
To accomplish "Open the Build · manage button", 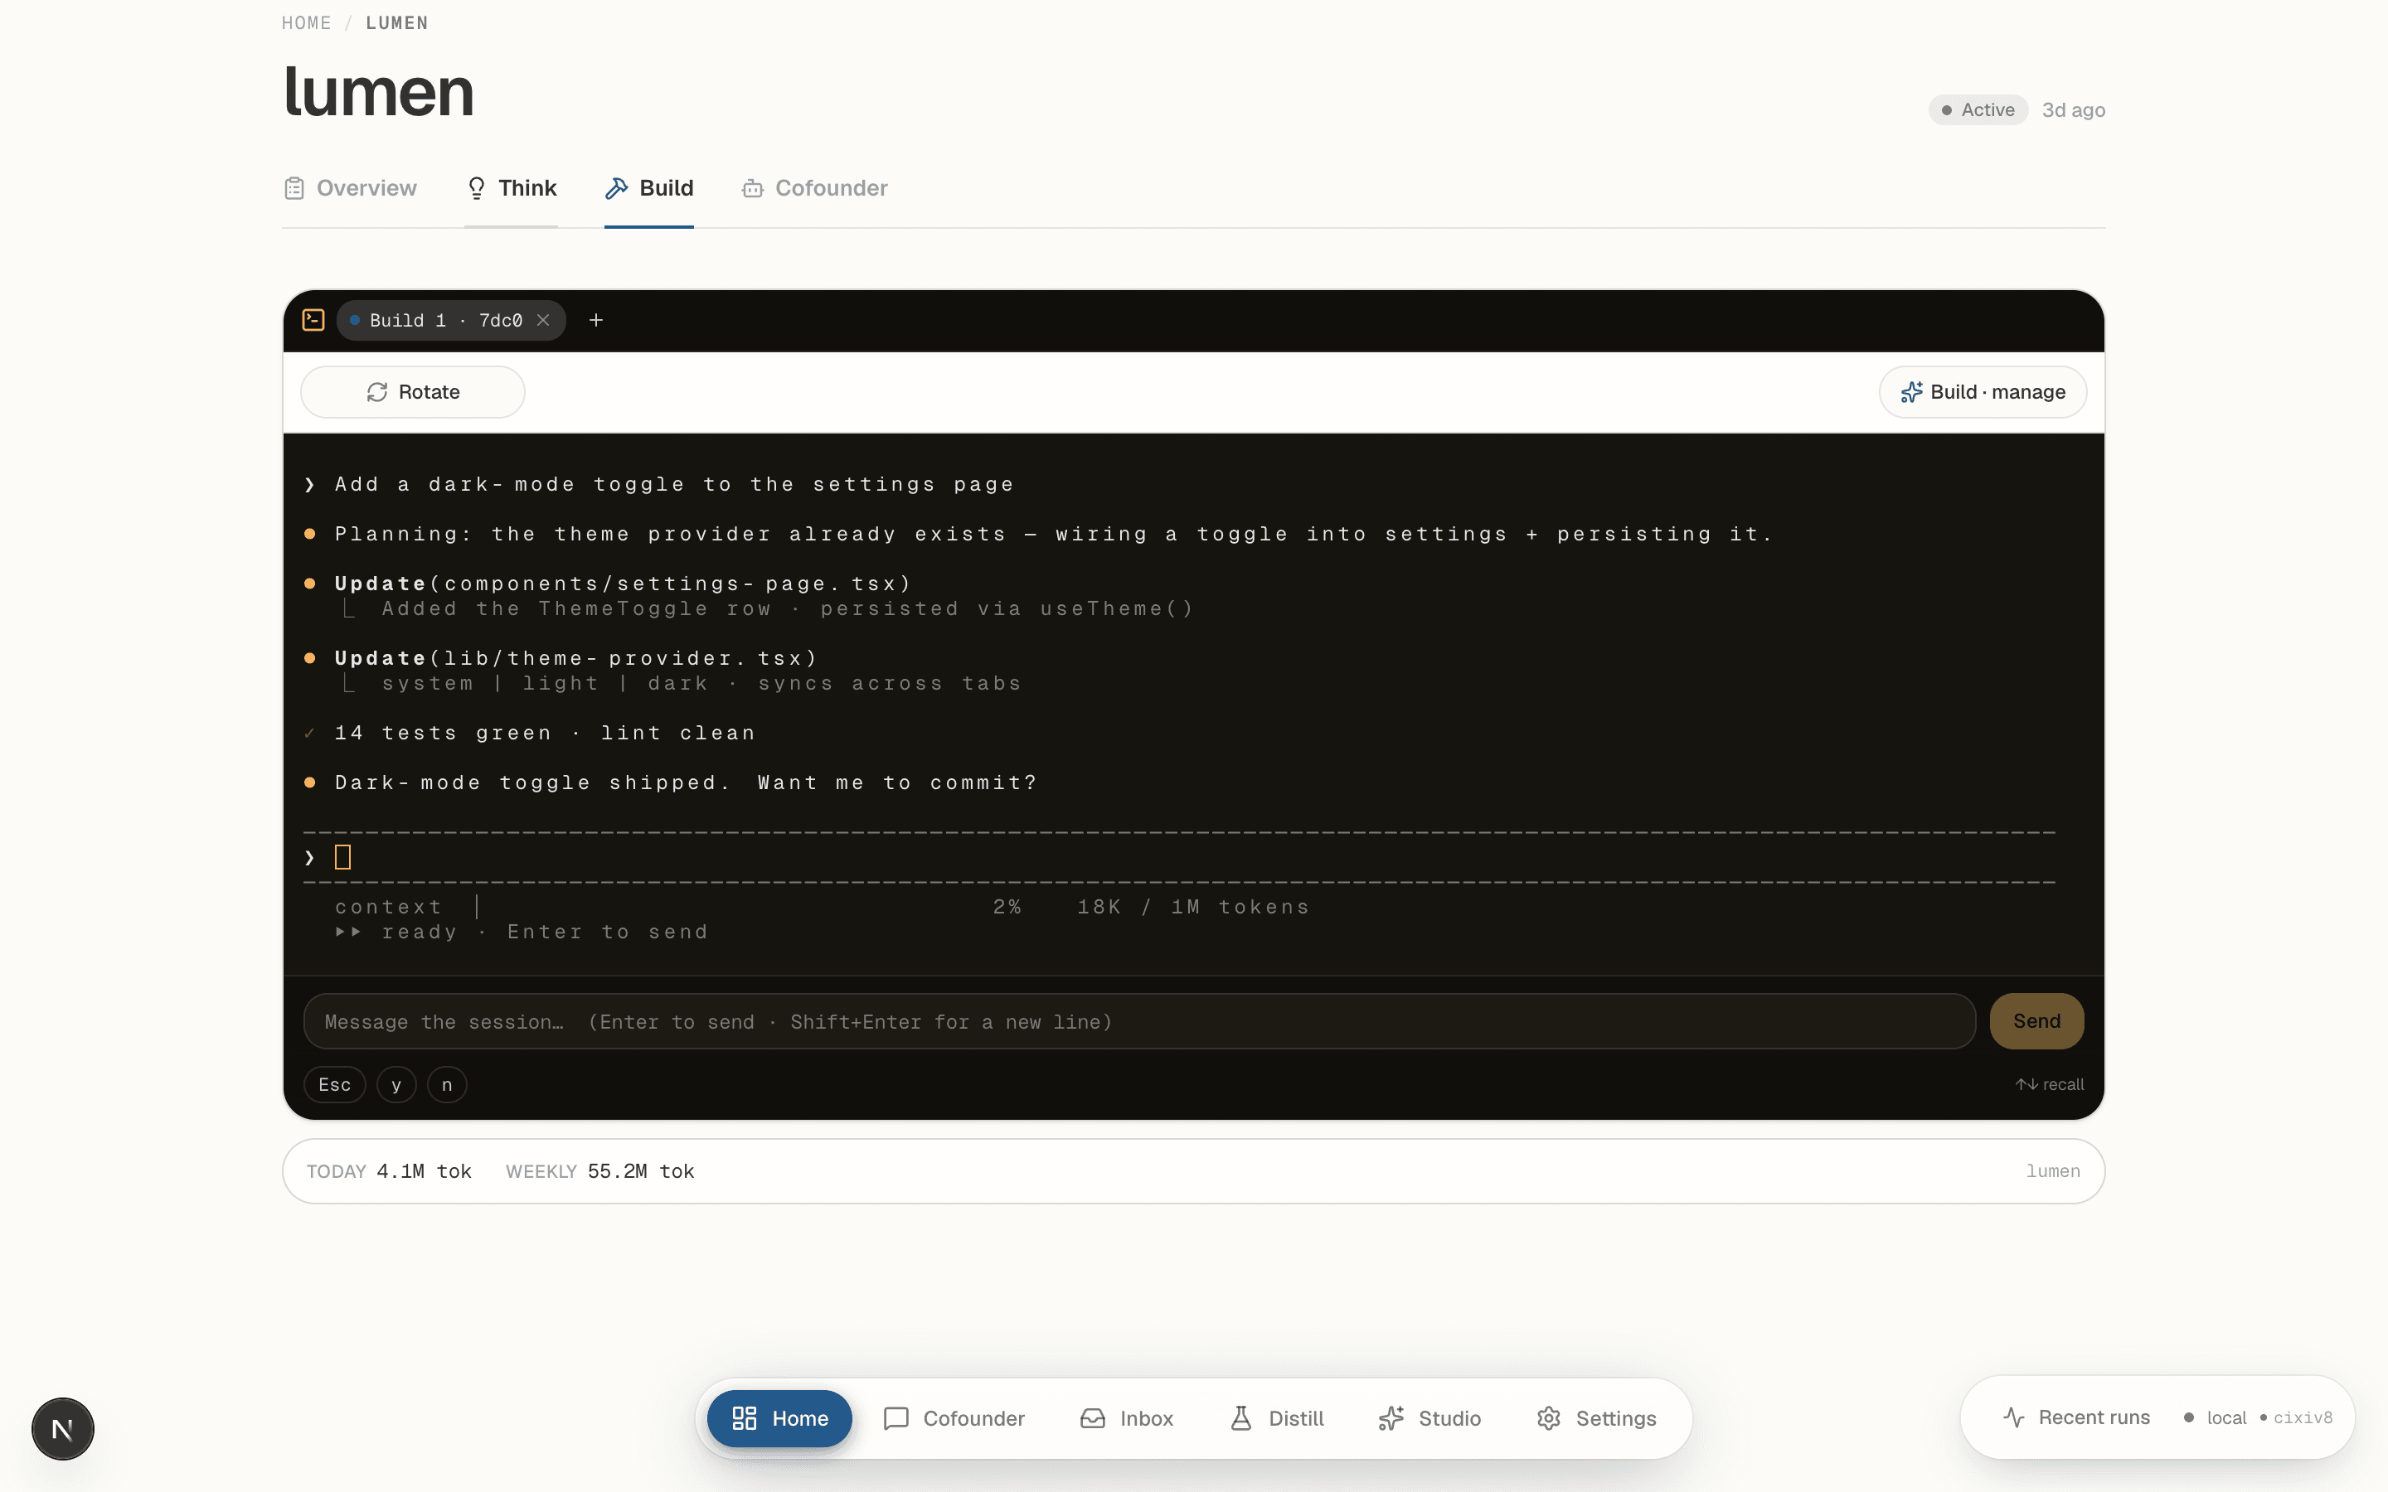I will [x=1983, y=392].
